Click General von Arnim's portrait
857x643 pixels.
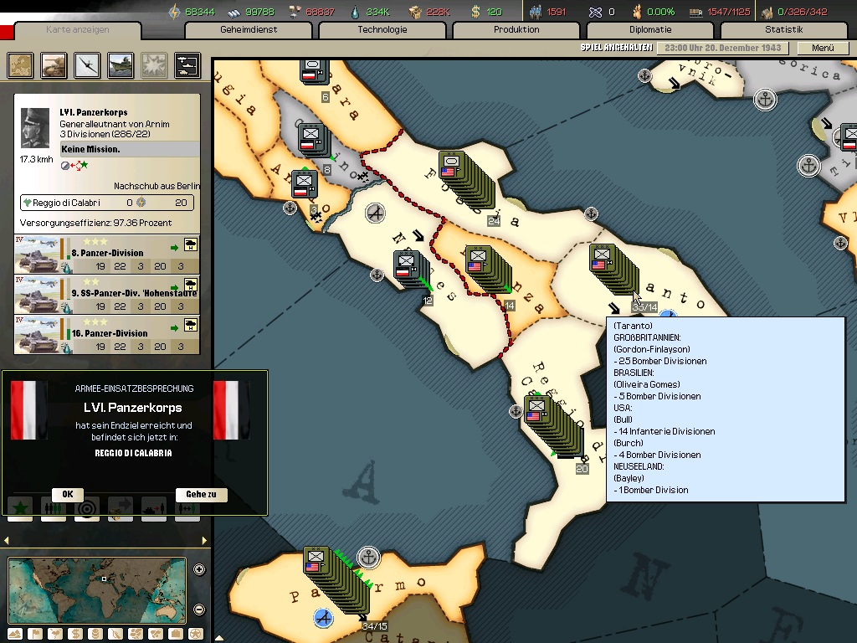point(35,128)
